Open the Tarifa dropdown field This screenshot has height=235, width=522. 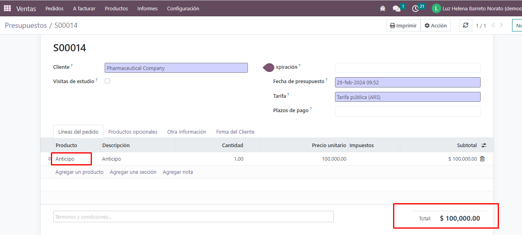[x=407, y=97]
